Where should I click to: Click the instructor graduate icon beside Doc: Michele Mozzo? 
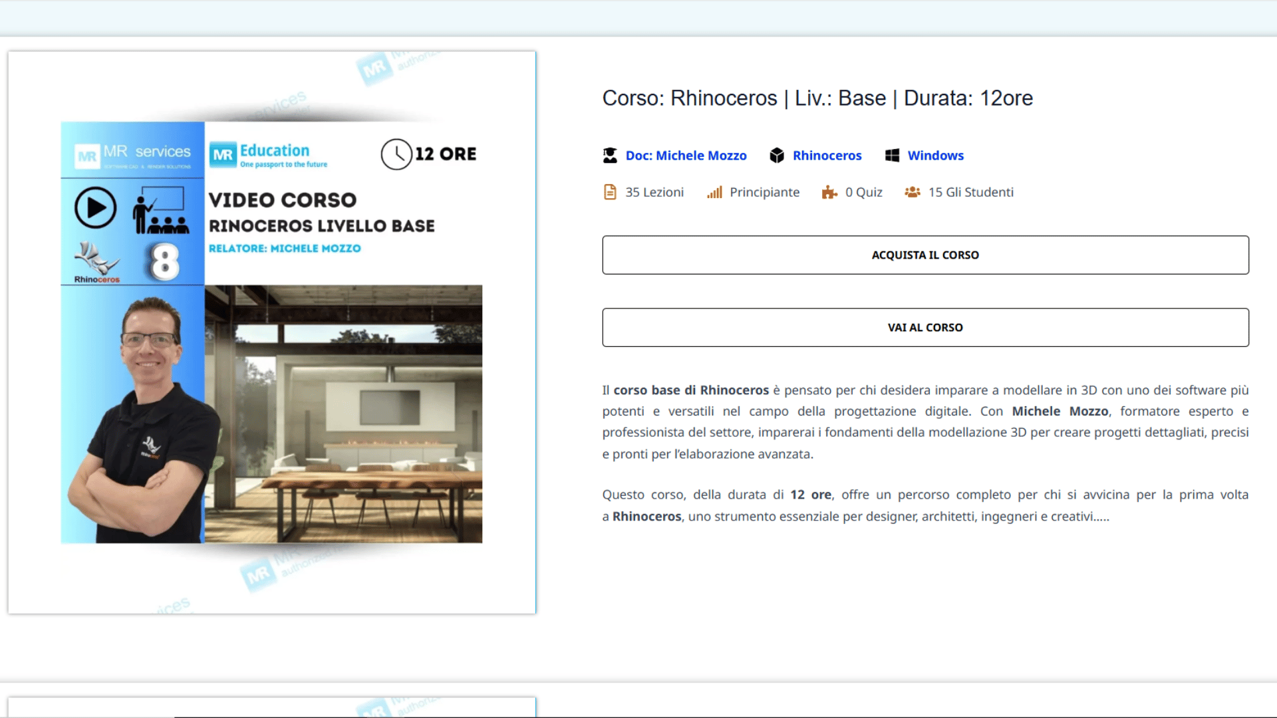610,156
